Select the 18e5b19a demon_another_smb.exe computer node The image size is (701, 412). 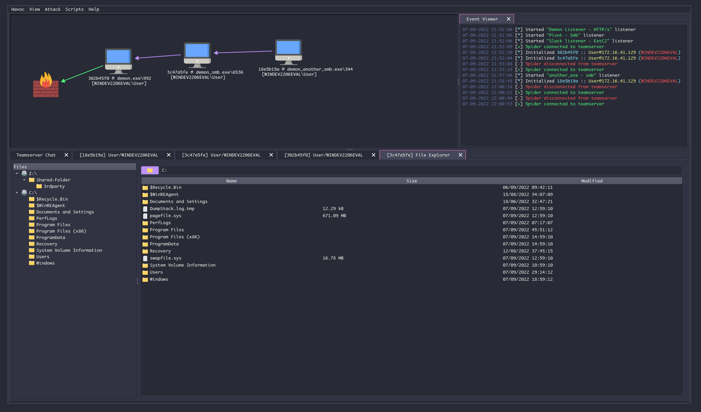[x=288, y=52]
